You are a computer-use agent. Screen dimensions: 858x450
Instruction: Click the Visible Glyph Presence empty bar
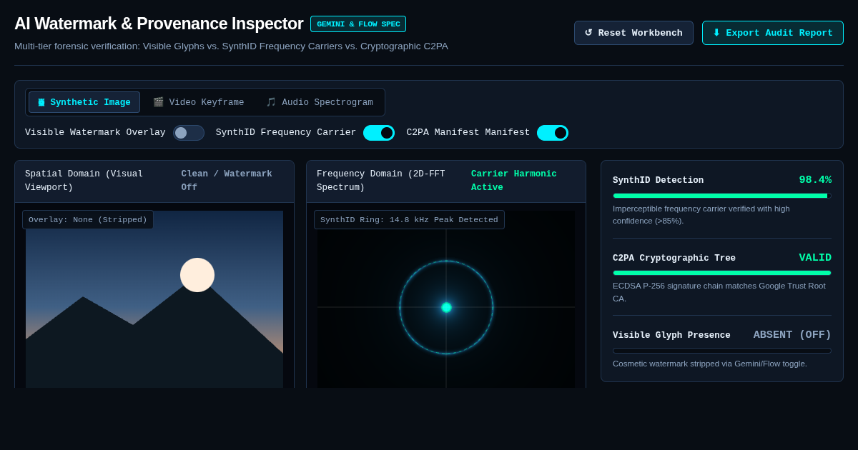722,351
